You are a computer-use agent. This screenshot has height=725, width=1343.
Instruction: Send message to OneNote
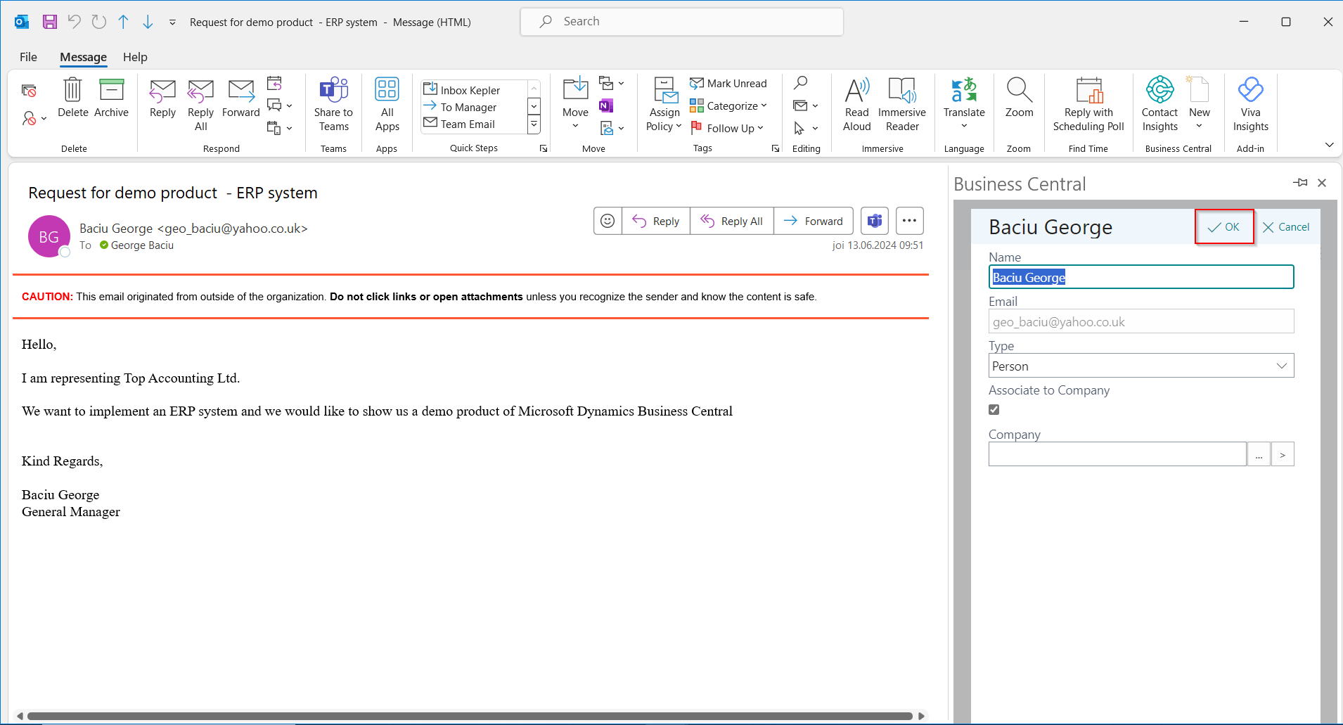click(x=606, y=105)
